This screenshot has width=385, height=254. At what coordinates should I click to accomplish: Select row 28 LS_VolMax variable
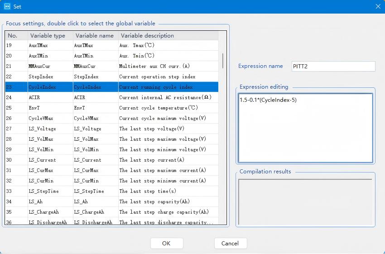[x=112, y=139]
